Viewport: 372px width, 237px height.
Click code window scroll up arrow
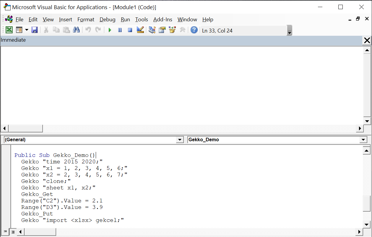[366, 151]
